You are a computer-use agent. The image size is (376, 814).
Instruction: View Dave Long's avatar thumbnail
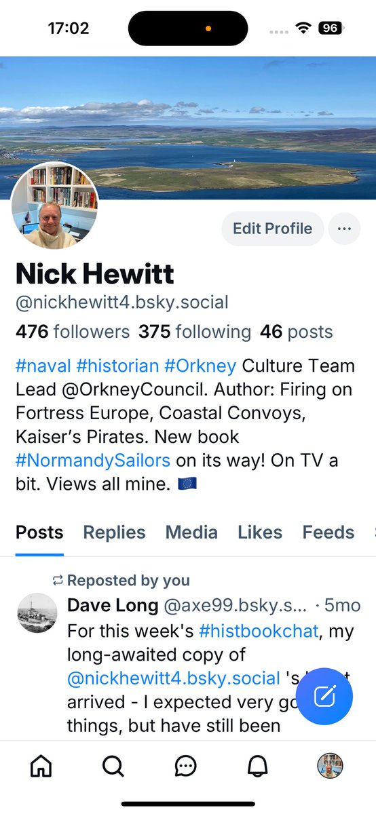[37, 613]
